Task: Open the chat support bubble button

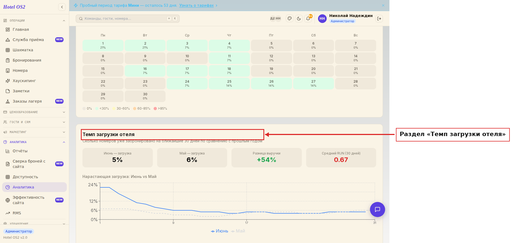Action: click(377, 210)
